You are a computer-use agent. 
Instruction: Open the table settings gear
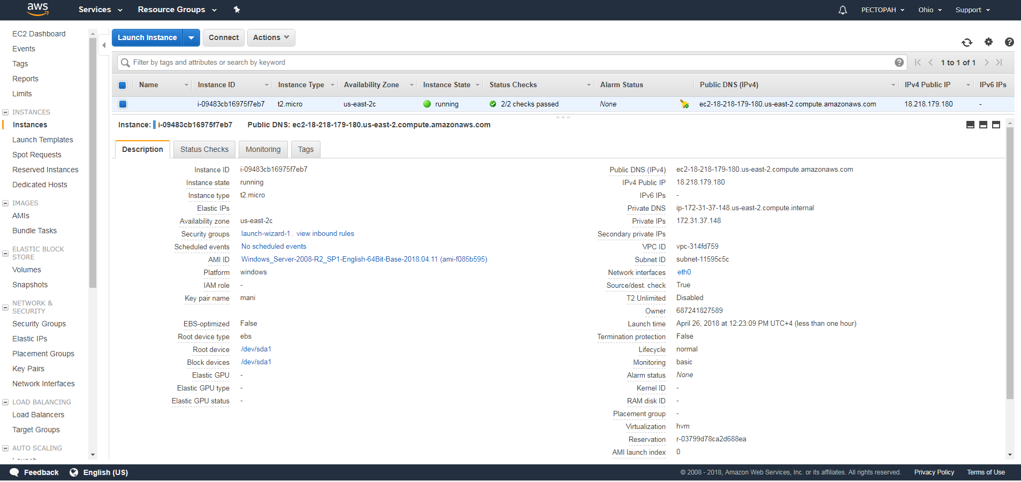pyautogui.click(x=988, y=42)
